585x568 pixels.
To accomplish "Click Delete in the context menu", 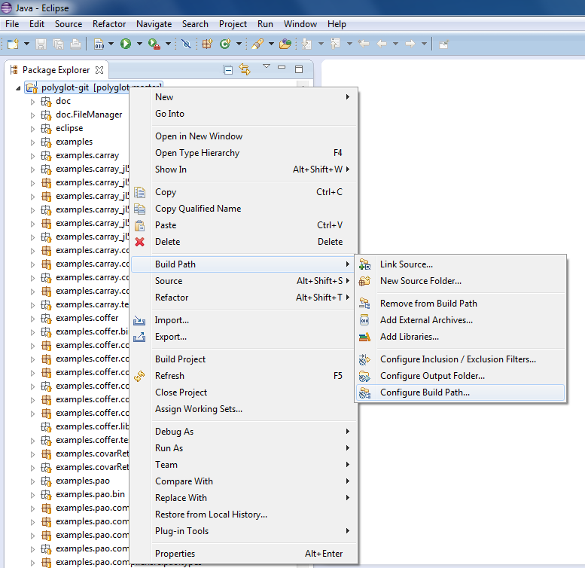I will pyautogui.click(x=167, y=242).
